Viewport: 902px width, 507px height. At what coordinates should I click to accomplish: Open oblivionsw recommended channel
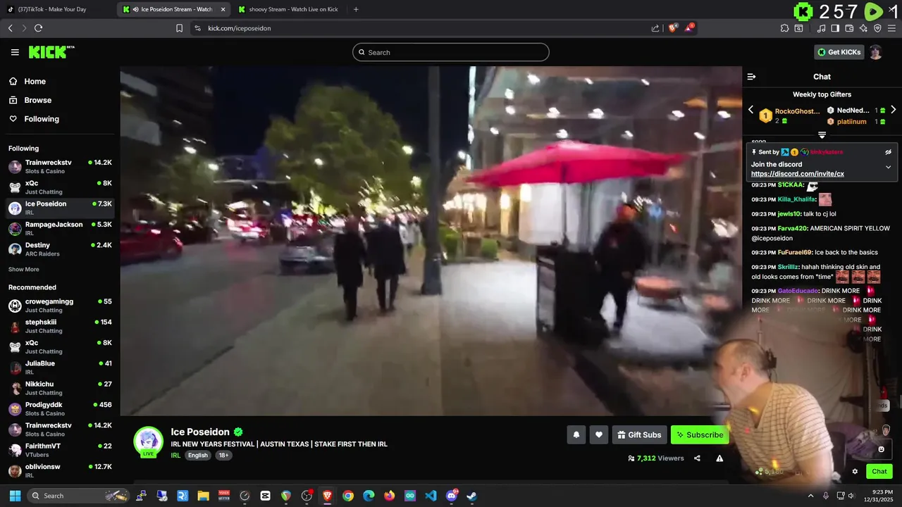(60, 470)
